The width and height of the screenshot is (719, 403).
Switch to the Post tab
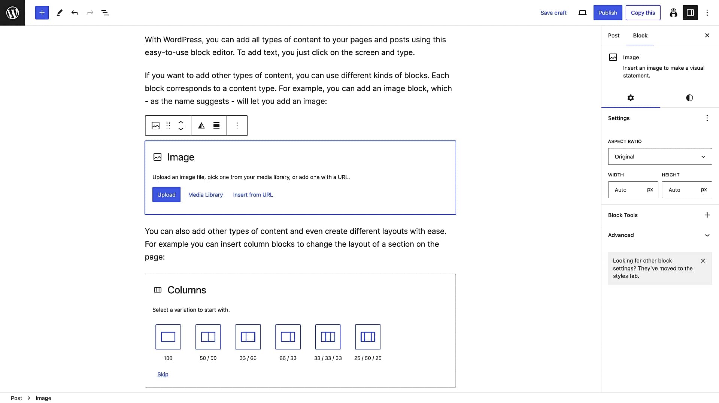[614, 36]
